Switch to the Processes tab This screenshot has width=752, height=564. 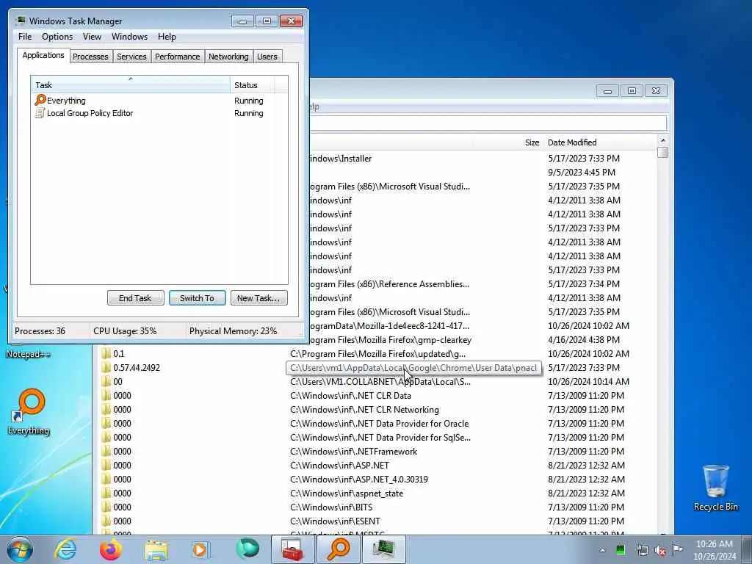(90, 57)
